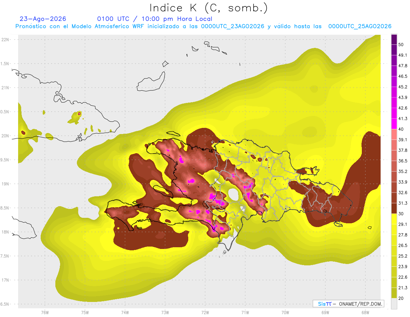Click the longitude axis label "70W"
The image size is (410, 317).
coord(285,313)
